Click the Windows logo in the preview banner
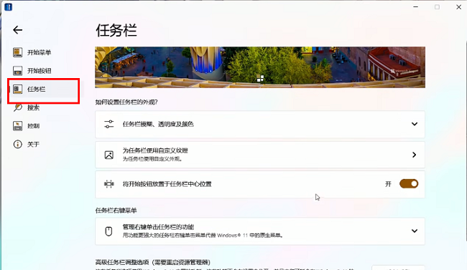 tap(260, 78)
